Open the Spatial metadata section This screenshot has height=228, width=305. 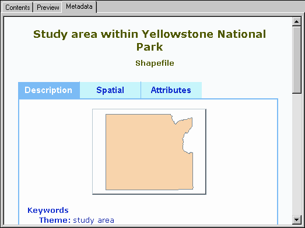click(110, 90)
